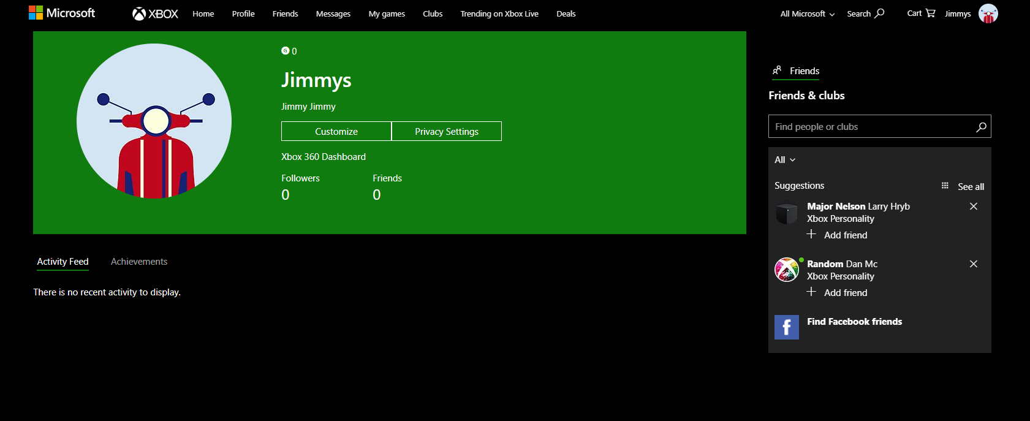
Task: Click the Microsoft logo in header
Action: pos(62,13)
